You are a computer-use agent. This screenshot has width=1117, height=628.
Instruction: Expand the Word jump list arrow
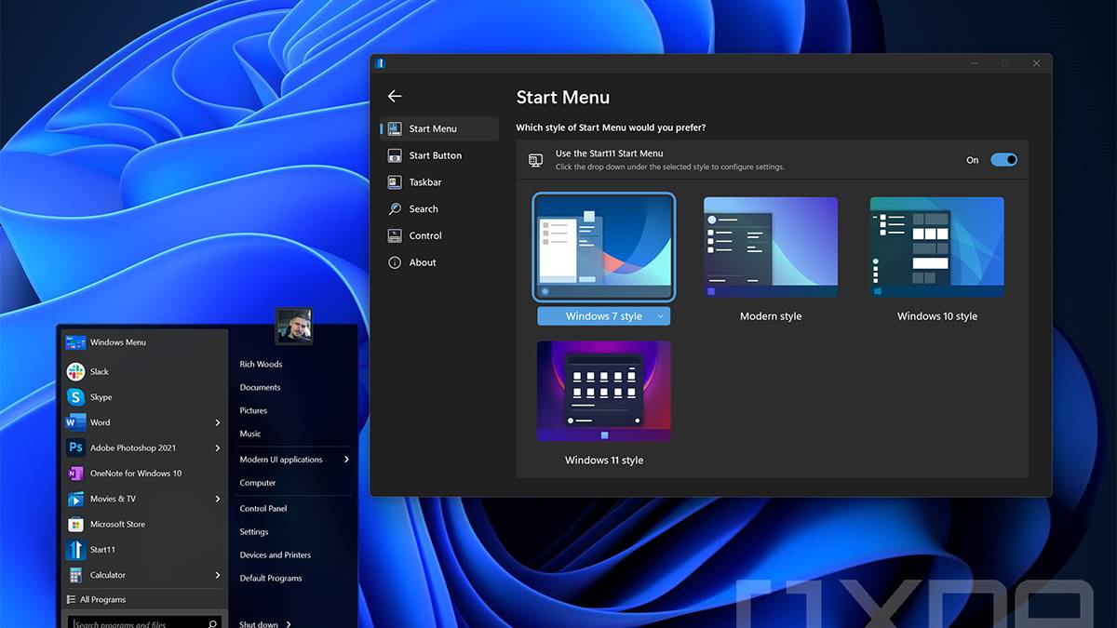click(218, 422)
